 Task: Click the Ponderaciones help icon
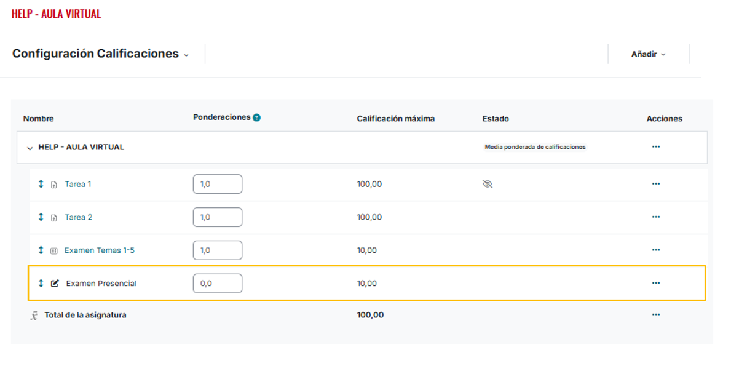pos(256,117)
